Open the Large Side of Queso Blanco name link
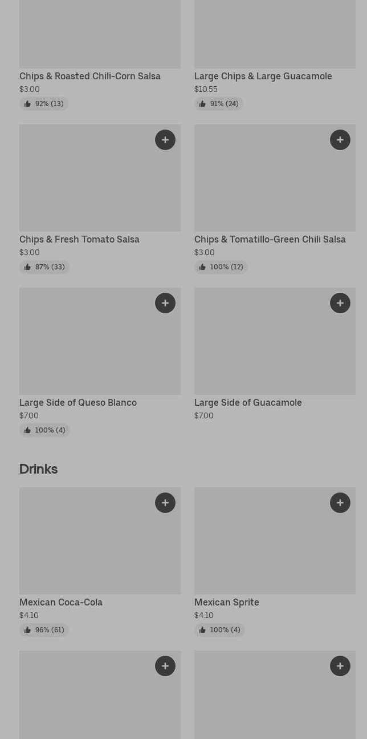Image resolution: width=367 pixels, height=739 pixels. point(78,403)
